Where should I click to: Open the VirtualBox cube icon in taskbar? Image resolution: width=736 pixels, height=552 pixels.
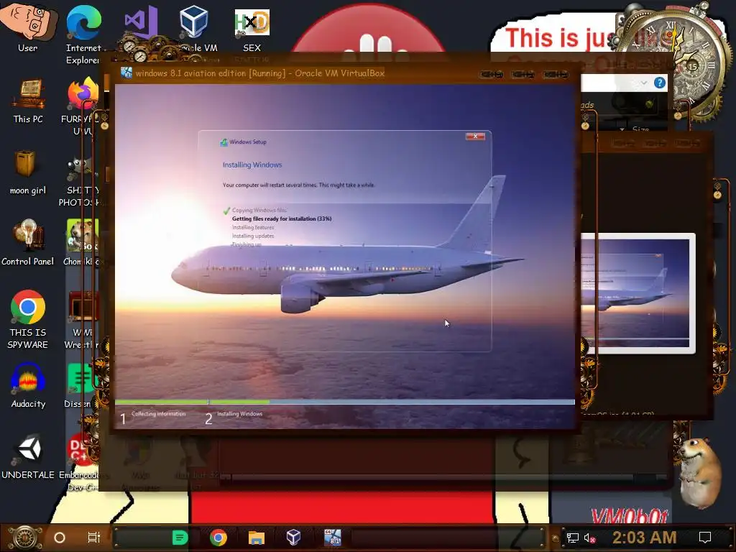(293, 538)
